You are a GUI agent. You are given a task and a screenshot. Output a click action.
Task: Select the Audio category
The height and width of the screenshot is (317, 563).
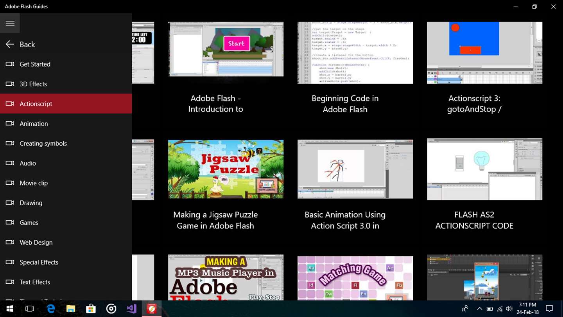[66, 163]
